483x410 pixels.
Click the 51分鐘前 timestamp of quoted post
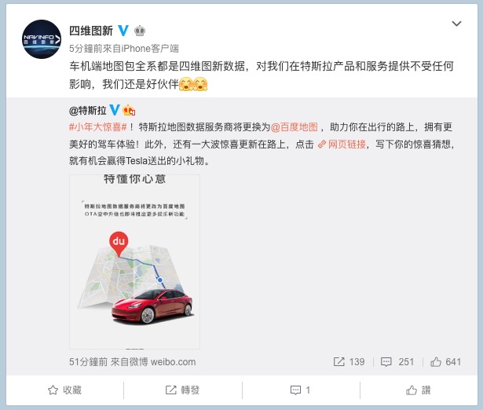(88, 361)
